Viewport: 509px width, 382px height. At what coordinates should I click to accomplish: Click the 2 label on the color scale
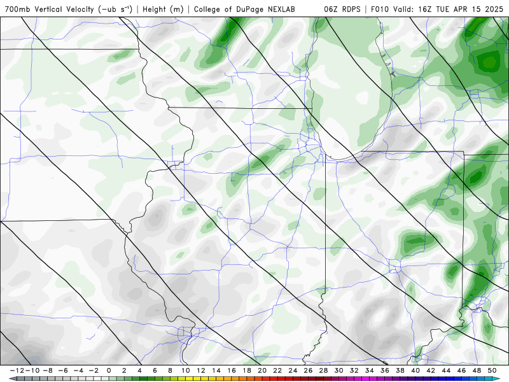pyautogui.click(x=124, y=371)
